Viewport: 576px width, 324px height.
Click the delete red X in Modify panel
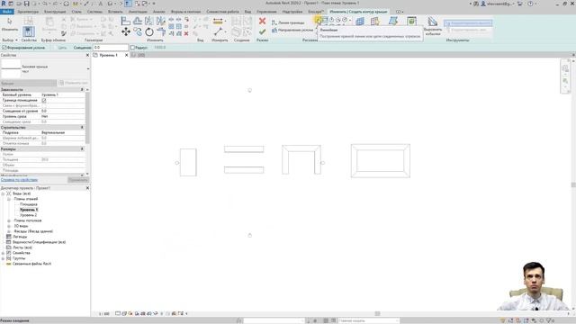tap(186, 33)
